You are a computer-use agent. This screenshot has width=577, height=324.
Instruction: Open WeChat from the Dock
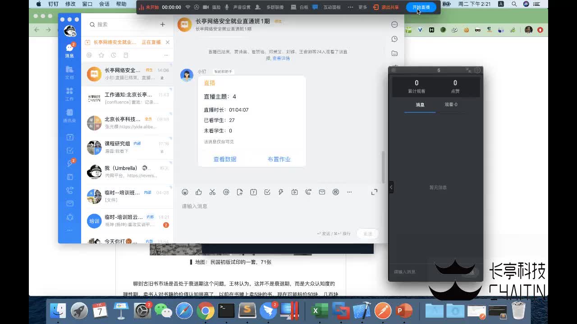click(163, 310)
